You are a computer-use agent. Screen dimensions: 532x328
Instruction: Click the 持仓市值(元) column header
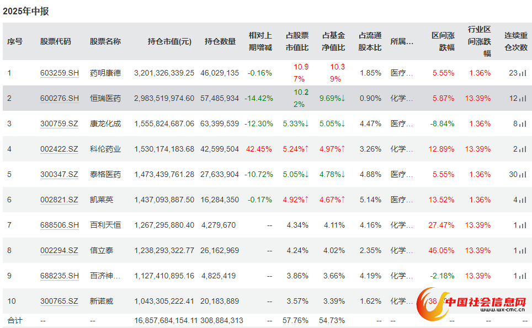pyautogui.click(x=169, y=41)
